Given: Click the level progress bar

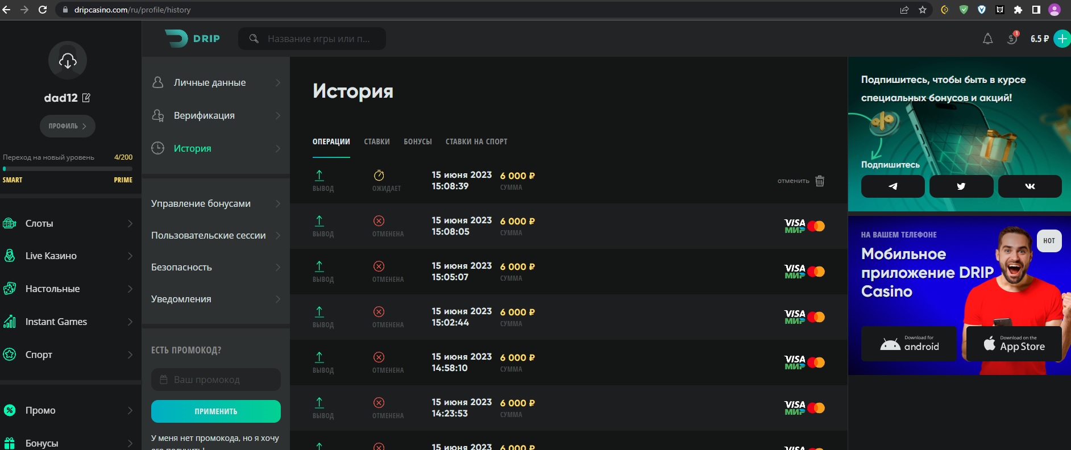Looking at the screenshot, I should pyautogui.click(x=68, y=169).
